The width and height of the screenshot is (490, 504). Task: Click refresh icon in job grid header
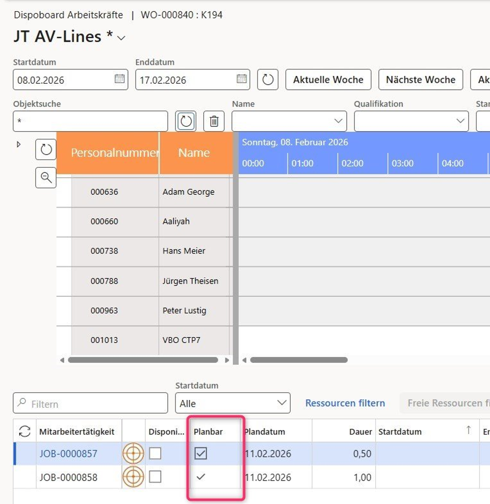pos(24,432)
